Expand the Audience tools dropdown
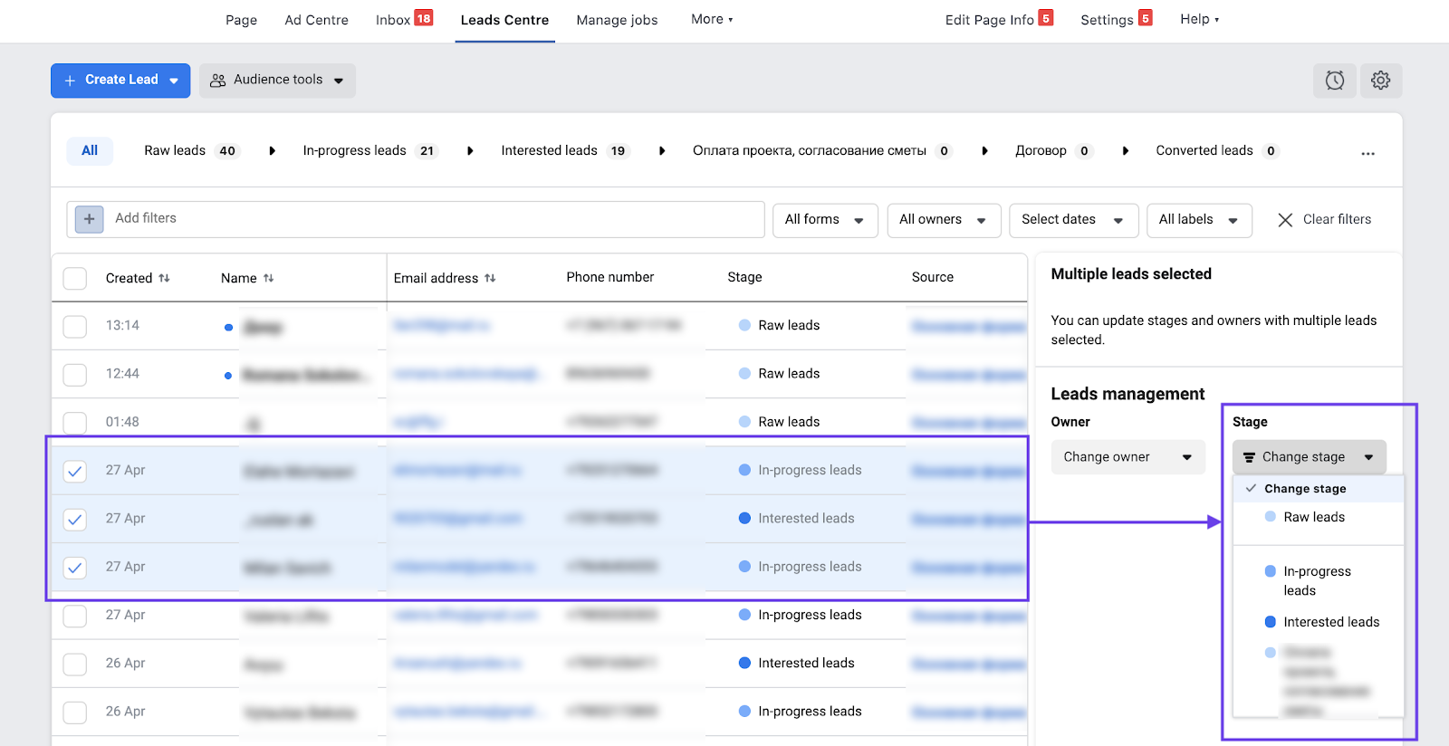Screen dimensions: 1449x746 pyautogui.click(x=277, y=81)
